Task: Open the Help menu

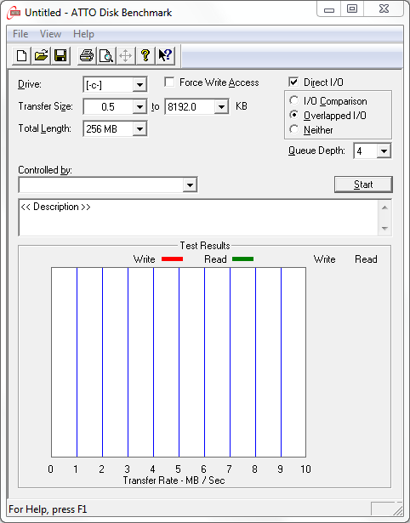Action: tap(83, 34)
